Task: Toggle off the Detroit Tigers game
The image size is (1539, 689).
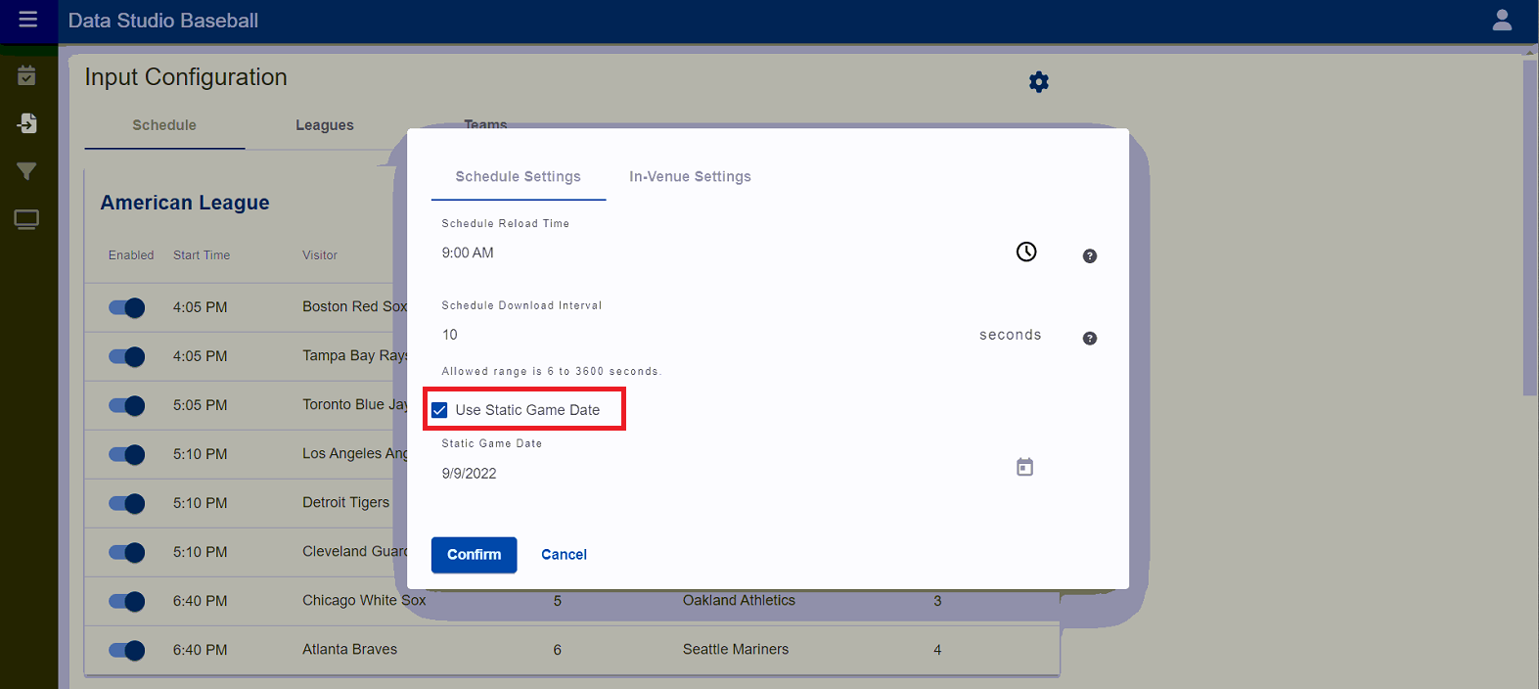Action: click(x=127, y=503)
